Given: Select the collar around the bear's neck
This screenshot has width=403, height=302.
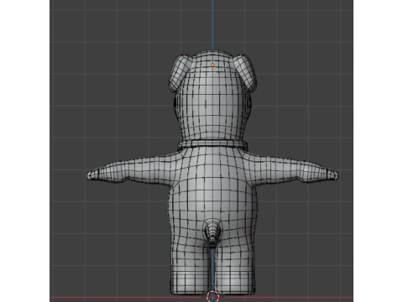Looking at the screenshot, I should coord(212,144).
